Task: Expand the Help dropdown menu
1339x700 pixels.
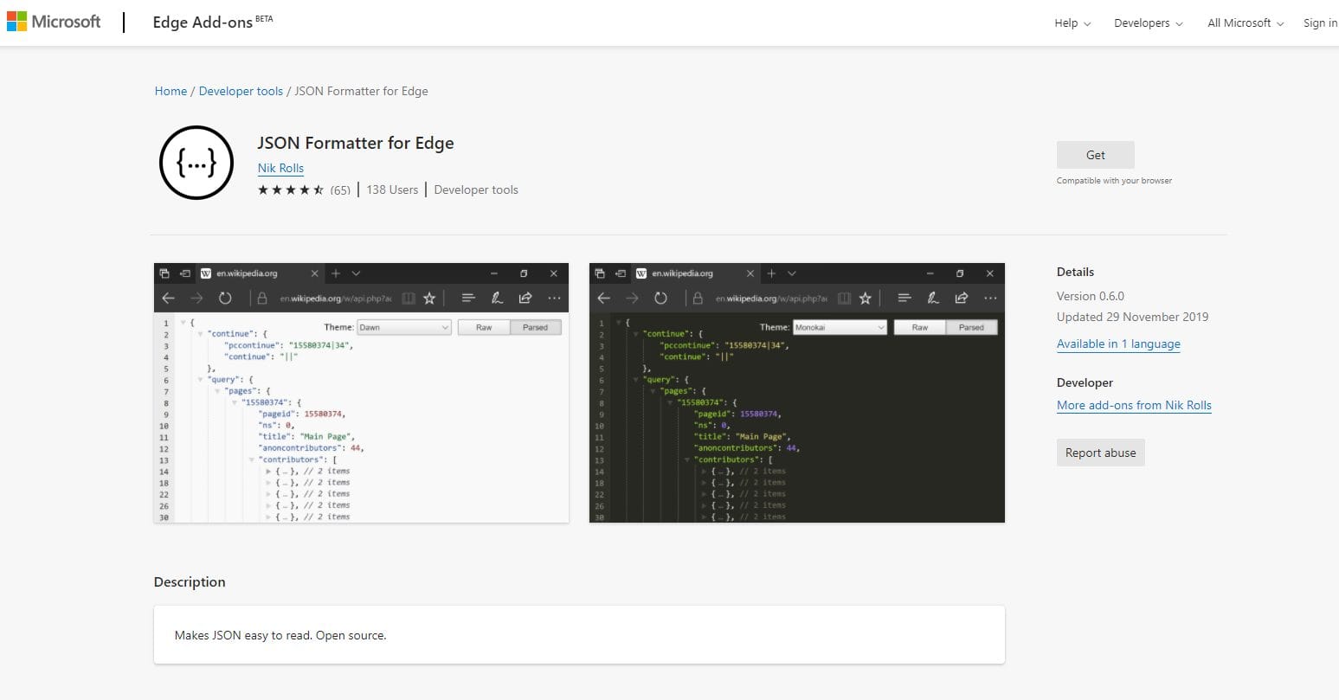Action: coord(1072,23)
